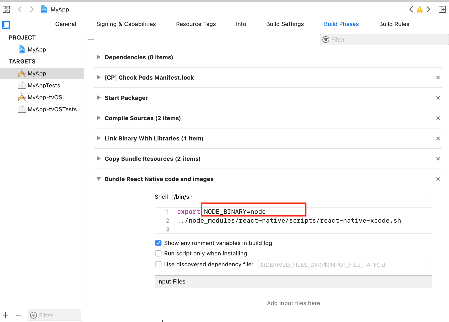Image resolution: width=449 pixels, height=322 pixels.
Task: Open the Build Rules tab
Action: click(x=394, y=24)
